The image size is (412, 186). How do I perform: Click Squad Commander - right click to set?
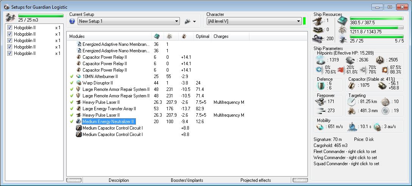[x=346, y=164]
